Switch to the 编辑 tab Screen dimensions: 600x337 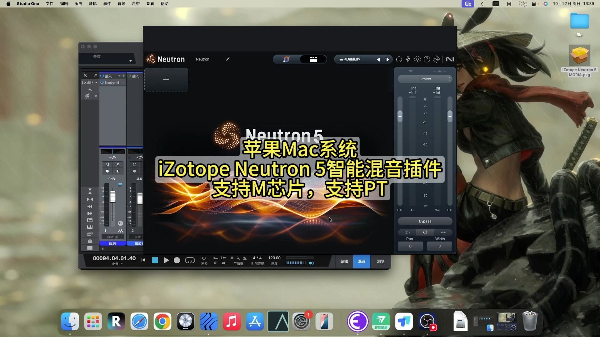click(344, 261)
